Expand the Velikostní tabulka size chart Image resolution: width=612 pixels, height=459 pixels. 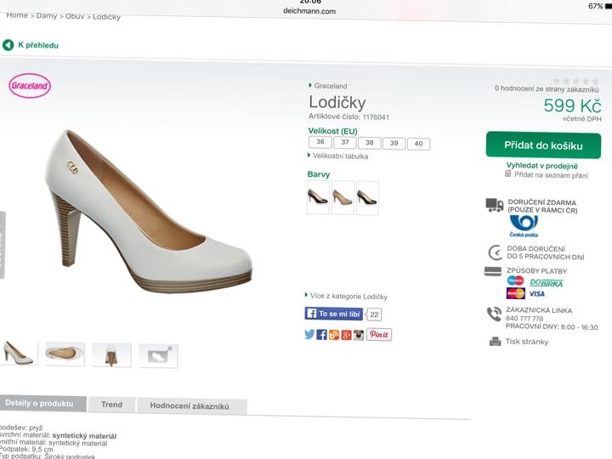339,156
